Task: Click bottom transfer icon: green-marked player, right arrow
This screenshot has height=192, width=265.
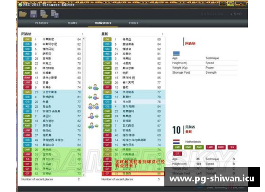Action: pos(93,126)
